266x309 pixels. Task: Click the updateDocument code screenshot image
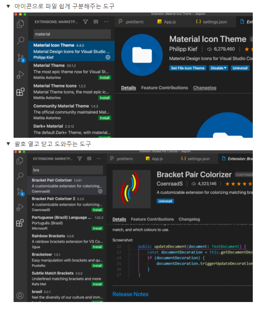(183, 261)
